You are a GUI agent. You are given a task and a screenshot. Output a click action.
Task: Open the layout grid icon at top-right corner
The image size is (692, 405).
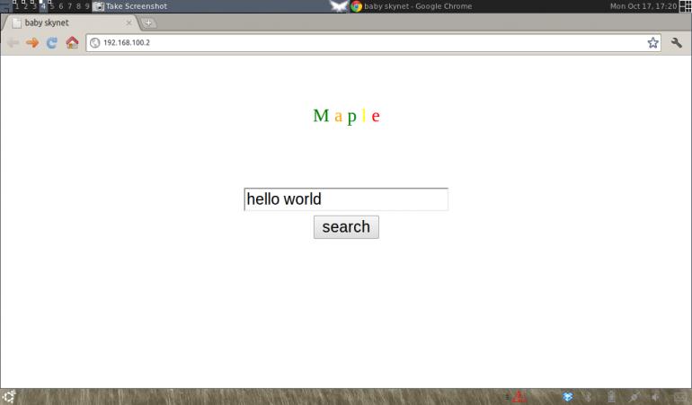[x=686, y=6]
